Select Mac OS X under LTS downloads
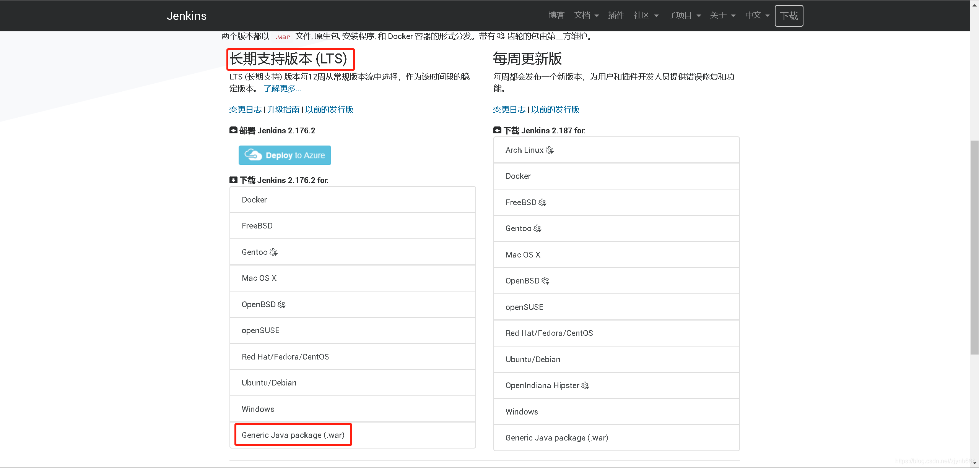The width and height of the screenshot is (979, 468). pyautogui.click(x=353, y=278)
